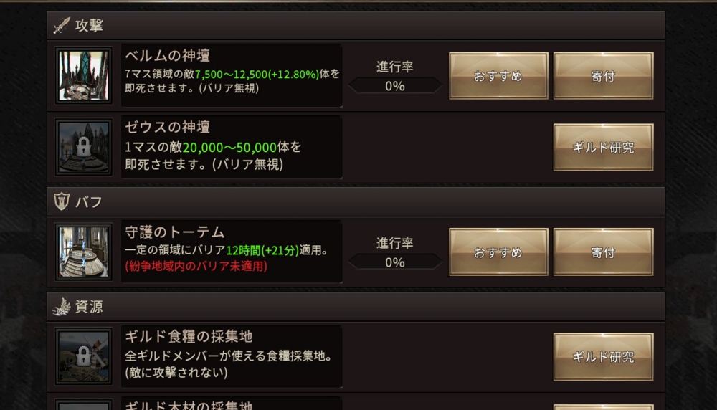Select the 攻撃 section header
Viewport: 717px width, 410px height.
[356, 26]
